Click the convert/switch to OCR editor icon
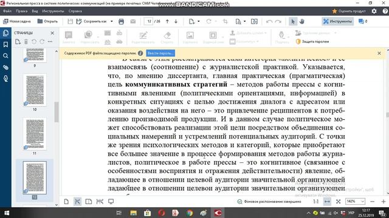The height and width of the screenshot is (218, 389). tap(254, 22)
